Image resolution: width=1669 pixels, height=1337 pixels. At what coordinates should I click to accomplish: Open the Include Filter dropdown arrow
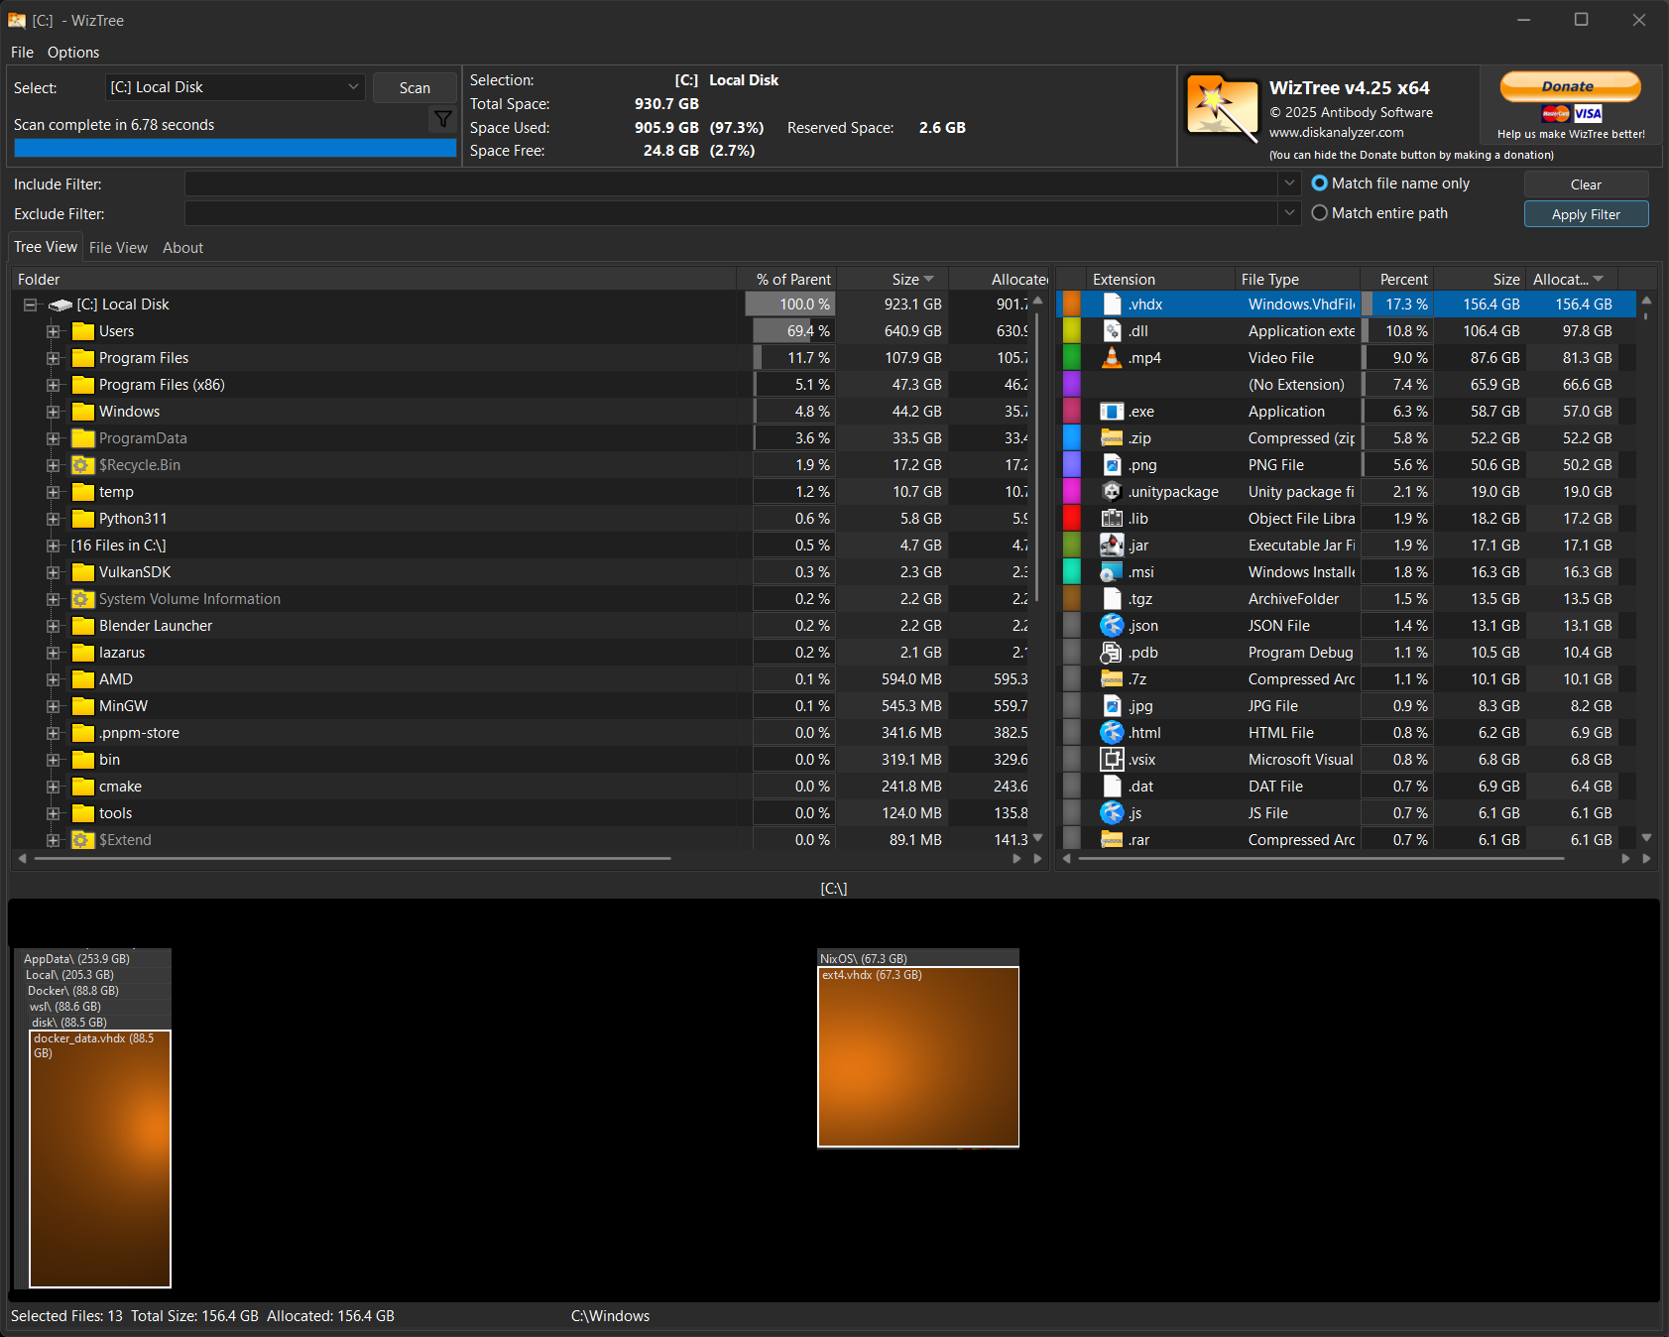click(x=1289, y=183)
